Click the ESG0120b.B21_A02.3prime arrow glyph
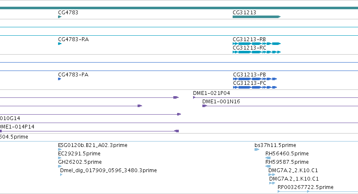Screen dimensions: 358x194 click(x=60, y=149)
